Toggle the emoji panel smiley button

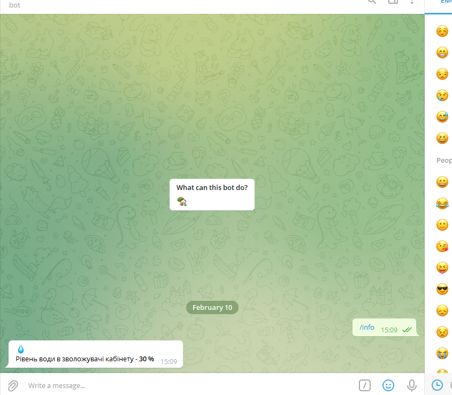[388, 385]
